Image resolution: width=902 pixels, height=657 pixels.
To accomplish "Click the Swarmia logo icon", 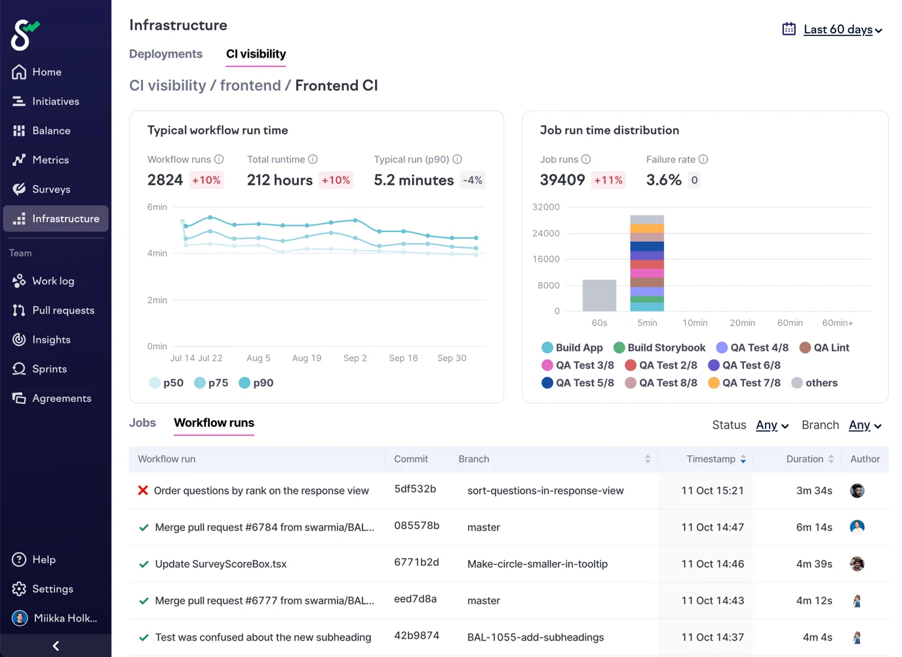I will 24,35.
